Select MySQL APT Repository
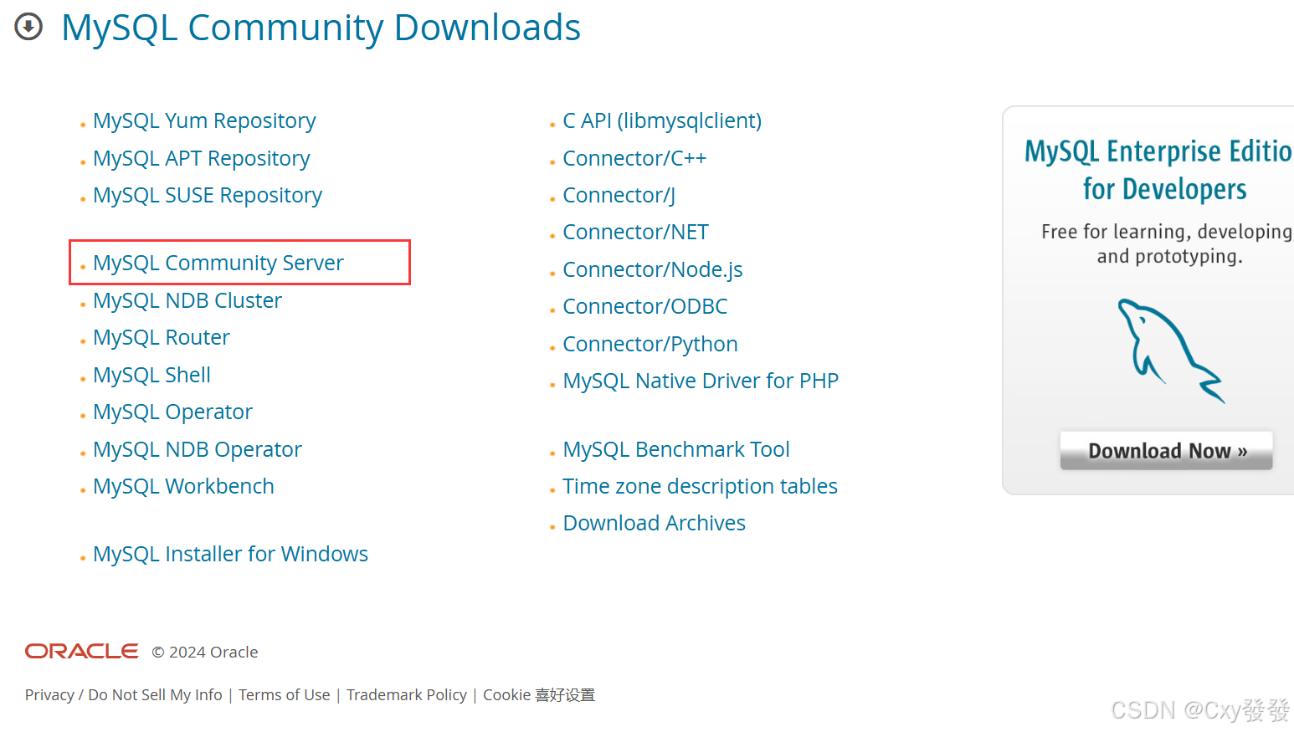The width and height of the screenshot is (1294, 732). [202, 158]
